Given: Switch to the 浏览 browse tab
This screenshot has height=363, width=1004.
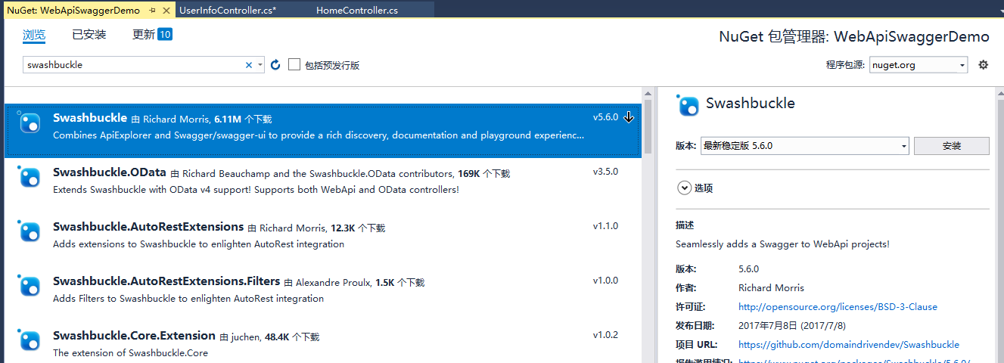Looking at the screenshot, I should (x=34, y=35).
